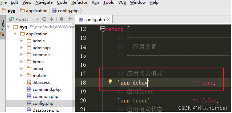The height and width of the screenshot is (113, 232).
Task: Click the comment 应用调试模式 on line 17
Action: pos(145,74)
